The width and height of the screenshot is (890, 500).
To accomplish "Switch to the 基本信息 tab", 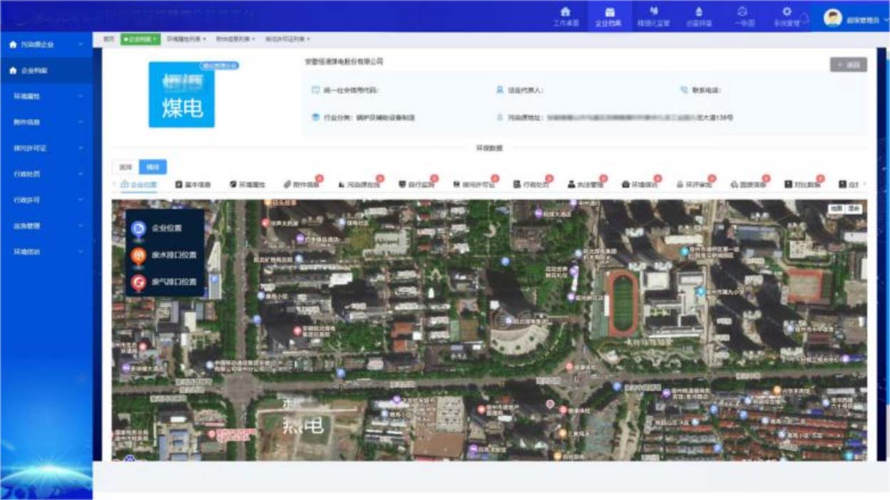I will [x=193, y=184].
